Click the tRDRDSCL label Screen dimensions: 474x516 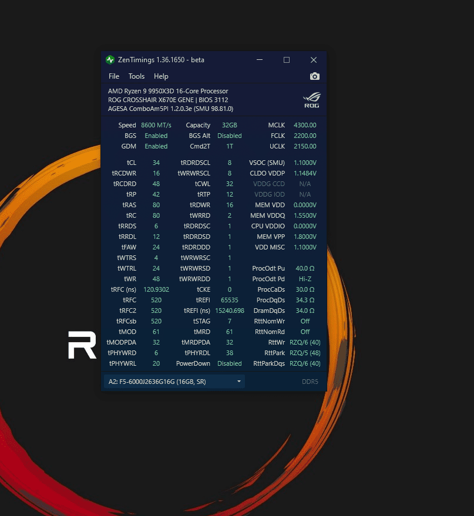(195, 163)
